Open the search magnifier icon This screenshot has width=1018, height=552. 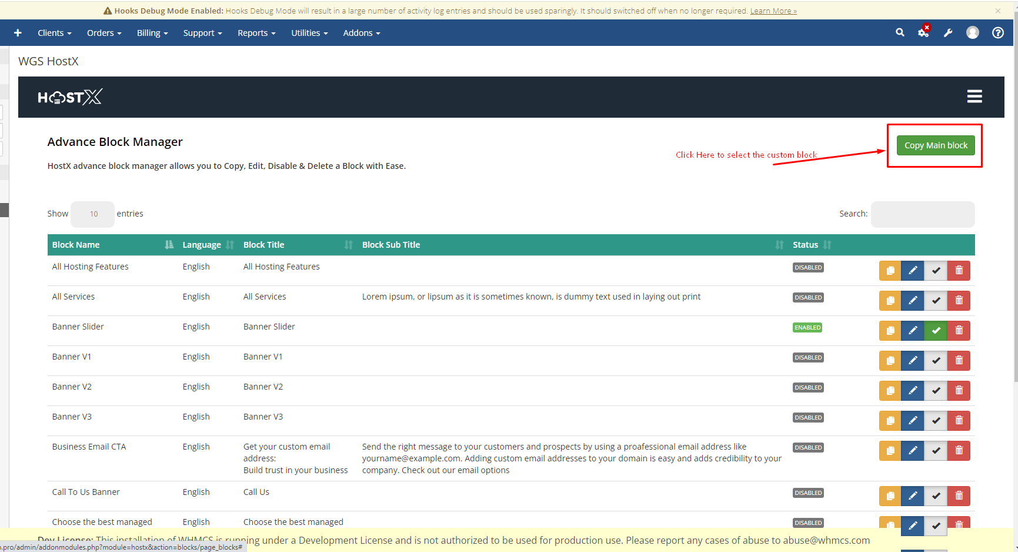point(900,33)
